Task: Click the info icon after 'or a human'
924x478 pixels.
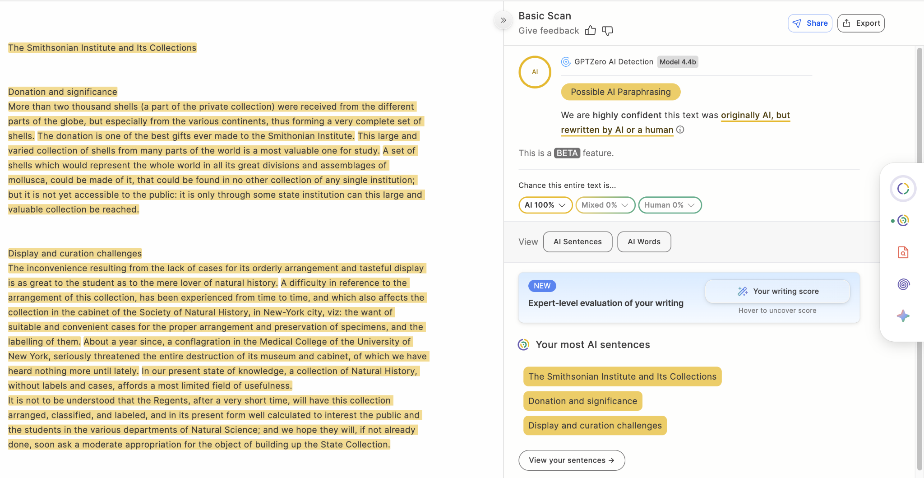Action: (x=680, y=130)
